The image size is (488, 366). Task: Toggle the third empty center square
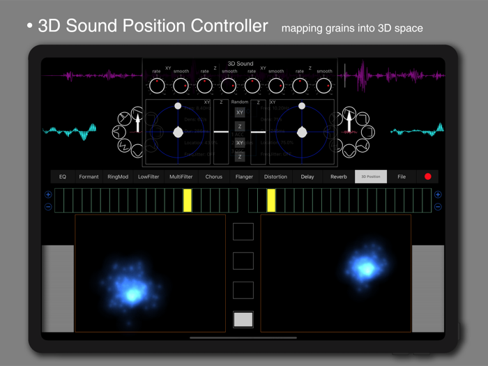[x=243, y=290]
